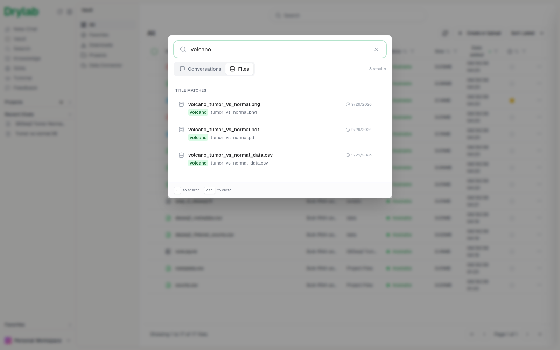Click the magnifier icon in the search box
Screen dimensions: 560x350
183,49
